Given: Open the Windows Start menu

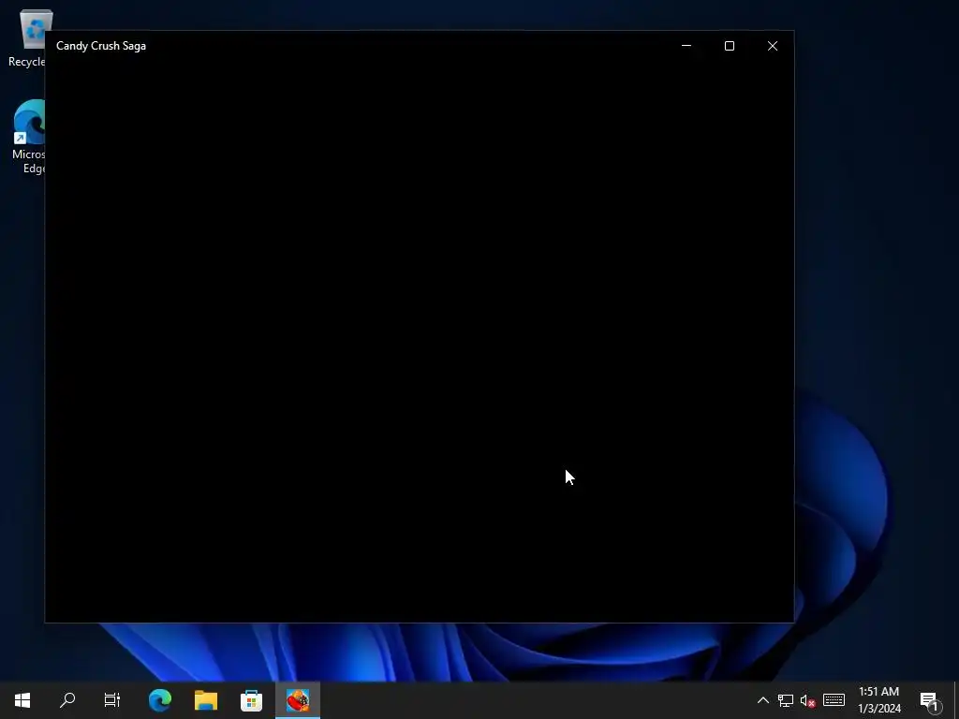Looking at the screenshot, I should tap(22, 700).
